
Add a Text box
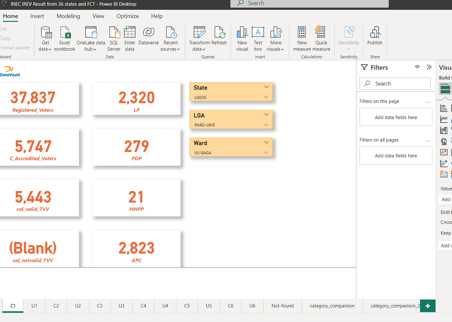[258, 39]
